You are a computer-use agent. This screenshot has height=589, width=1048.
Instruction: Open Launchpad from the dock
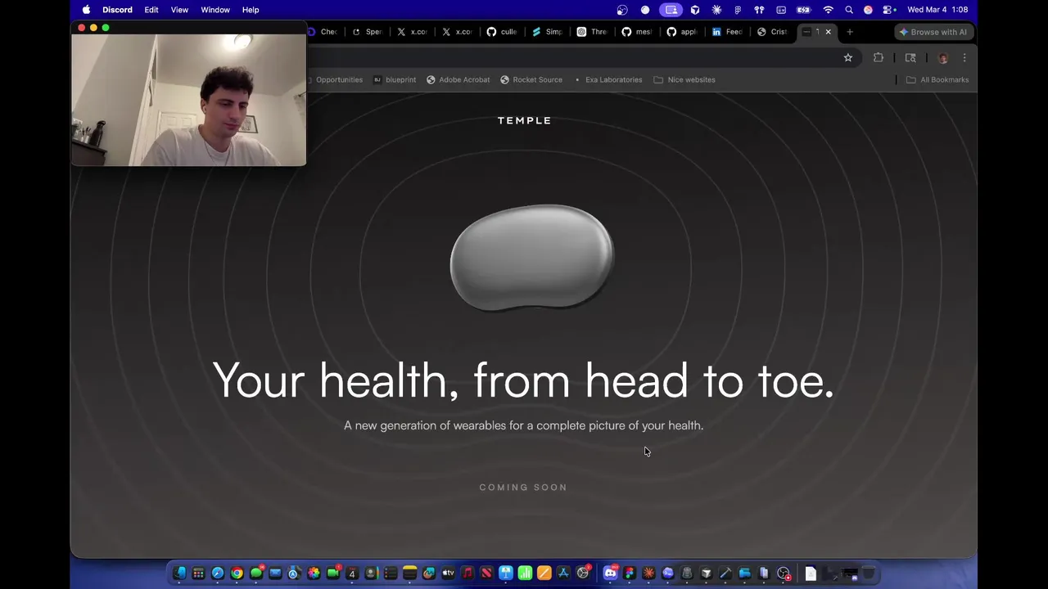[x=199, y=573]
